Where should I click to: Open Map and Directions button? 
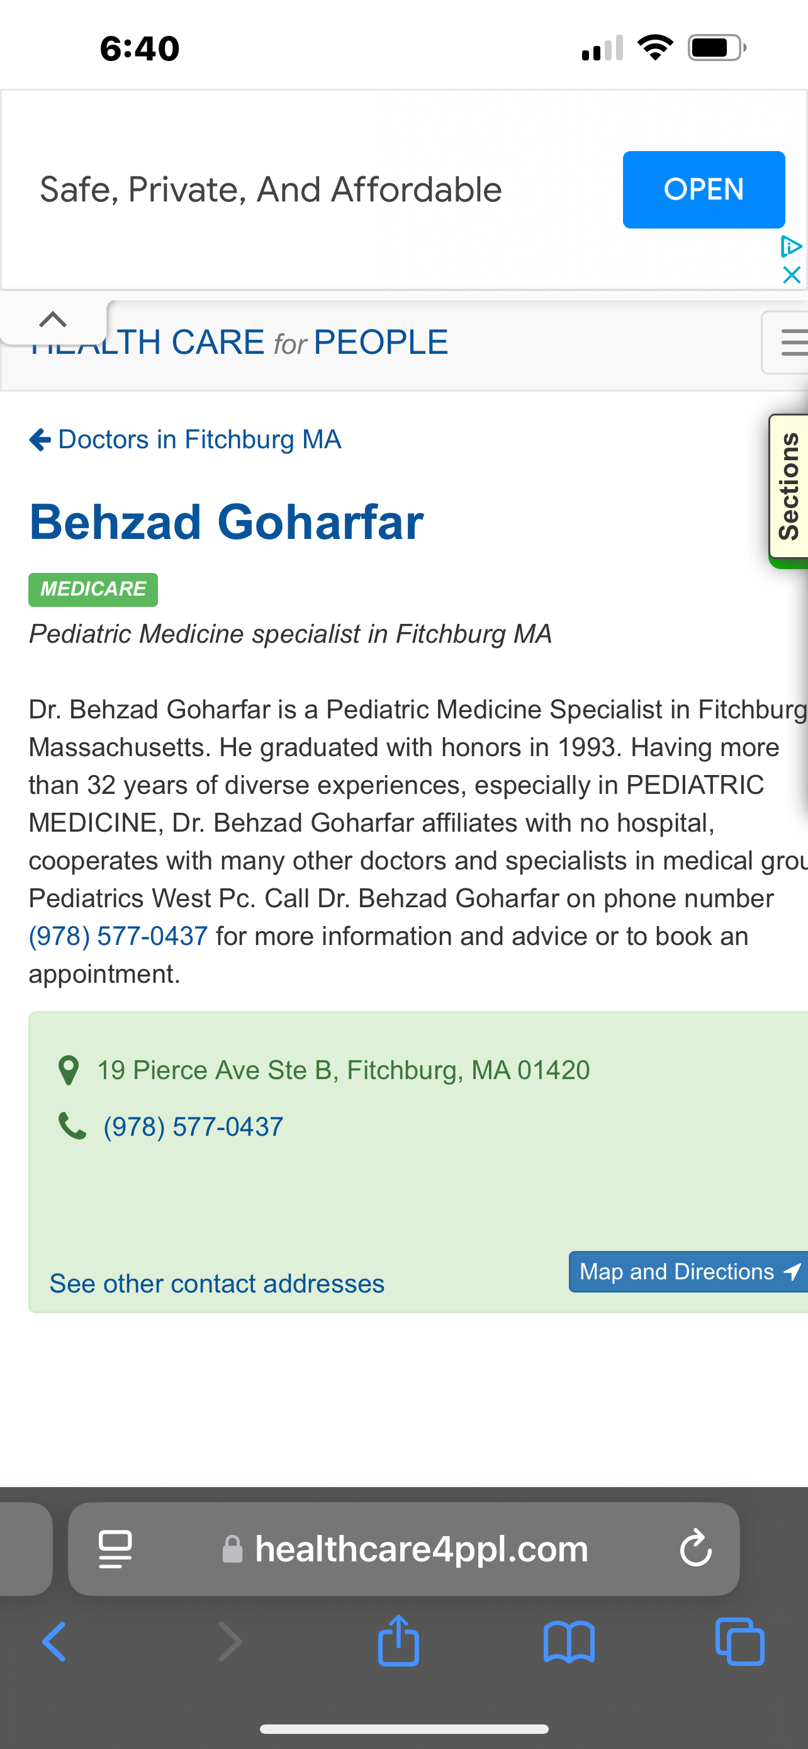click(688, 1272)
